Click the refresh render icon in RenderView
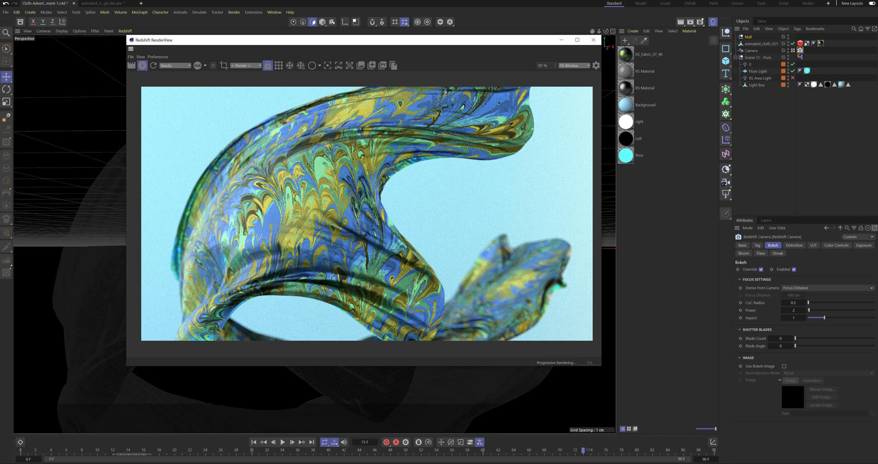The width and height of the screenshot is (878, 464). [x=153, y=66]
